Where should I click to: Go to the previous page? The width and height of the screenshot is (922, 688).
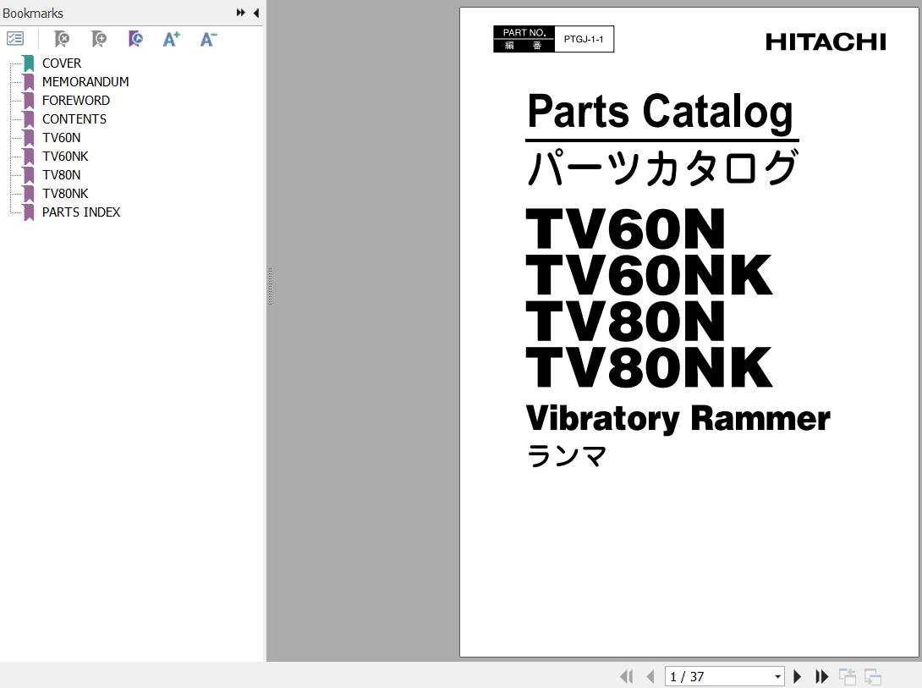650,677
